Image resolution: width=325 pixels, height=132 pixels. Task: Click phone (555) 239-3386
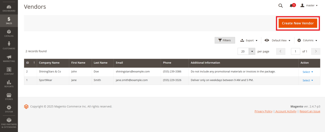coord(172,72)
